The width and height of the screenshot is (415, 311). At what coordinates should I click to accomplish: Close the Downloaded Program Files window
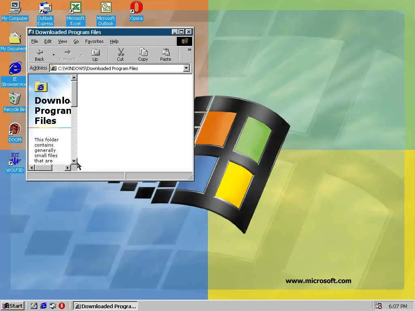pyautogui.click(x=189, y=32)
